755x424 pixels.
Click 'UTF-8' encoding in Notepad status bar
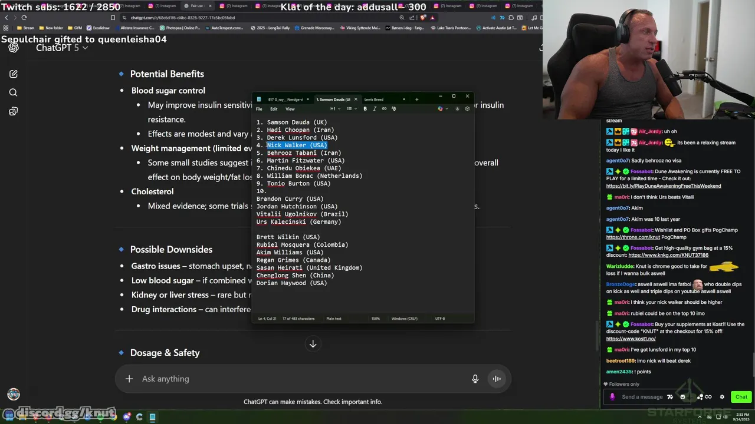click(x=440, y=319)
